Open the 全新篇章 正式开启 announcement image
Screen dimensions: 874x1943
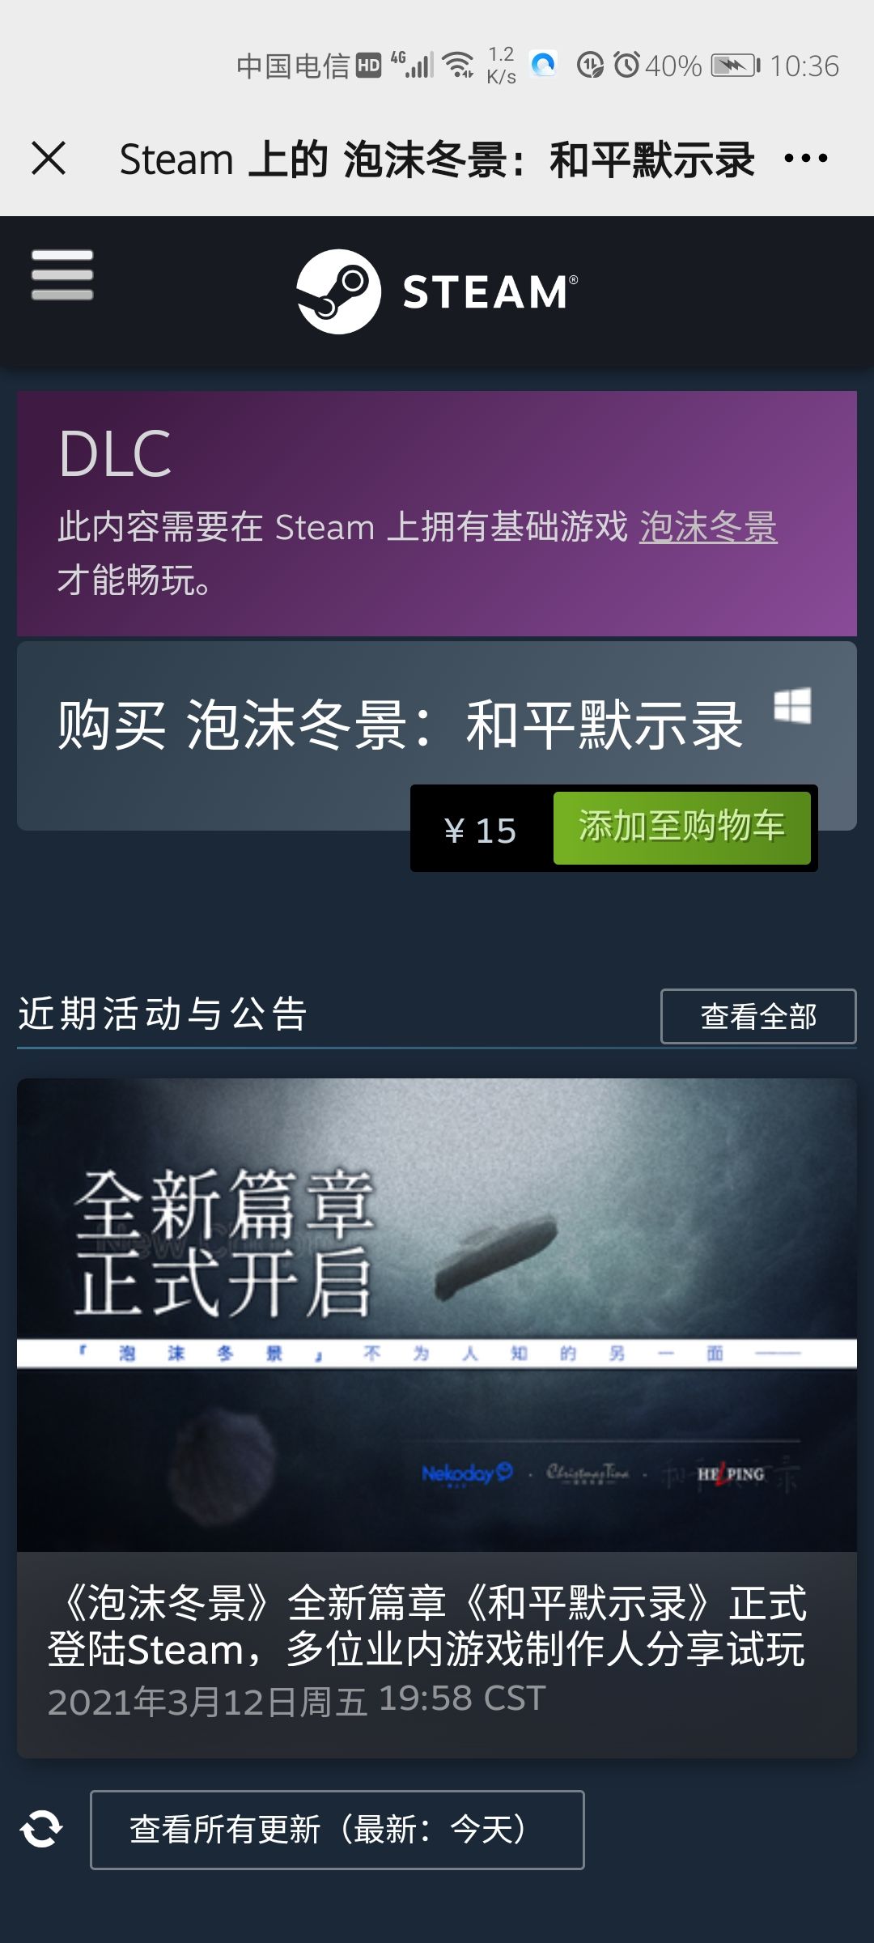(x=437, y=1314)
